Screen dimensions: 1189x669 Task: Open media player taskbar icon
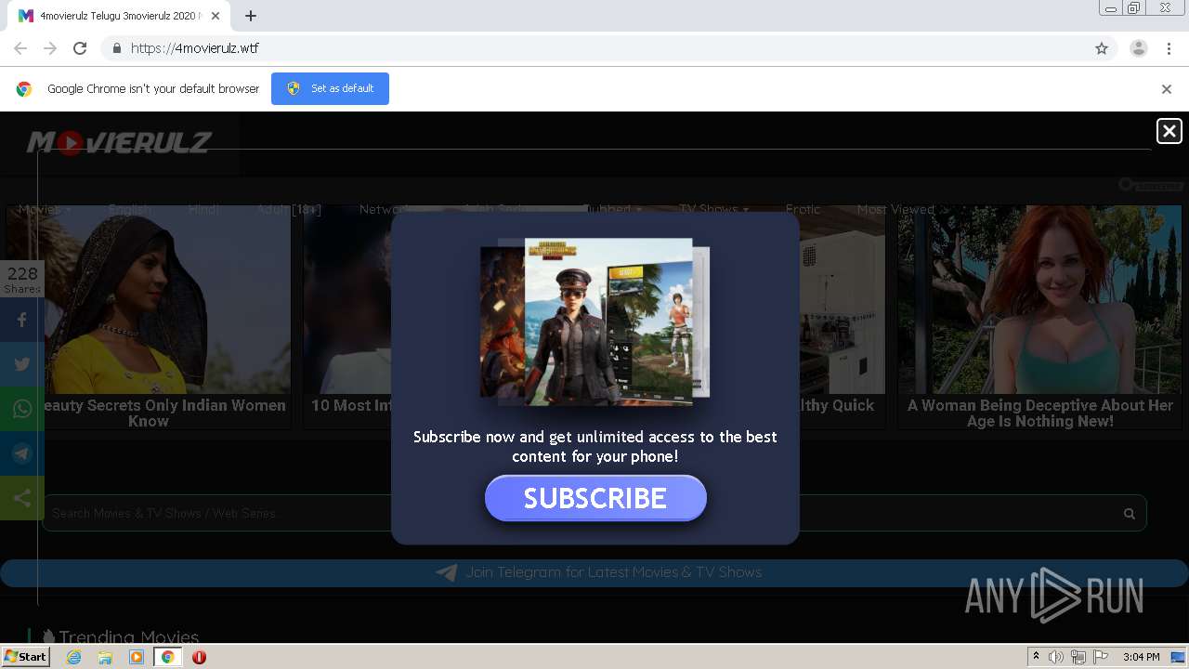[137, 657]
